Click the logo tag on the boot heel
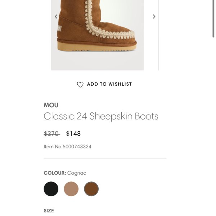Screen dimensions: 216x216 [59, 27]
